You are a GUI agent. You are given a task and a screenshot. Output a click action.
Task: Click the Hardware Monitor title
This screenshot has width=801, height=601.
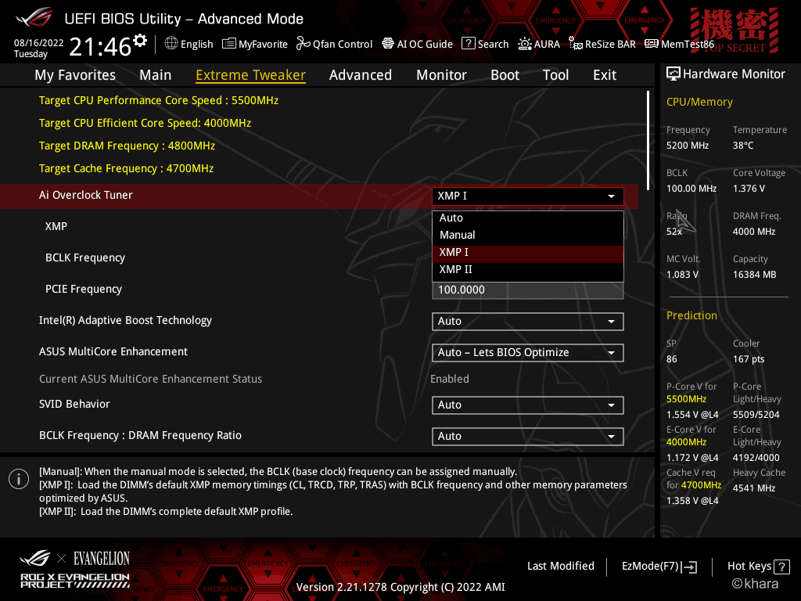point(734,74)
